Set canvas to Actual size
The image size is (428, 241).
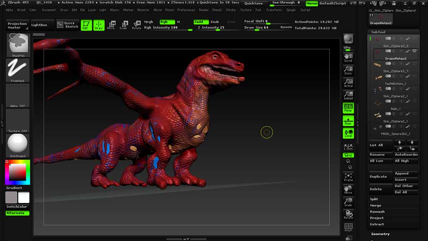pos(348,83)
